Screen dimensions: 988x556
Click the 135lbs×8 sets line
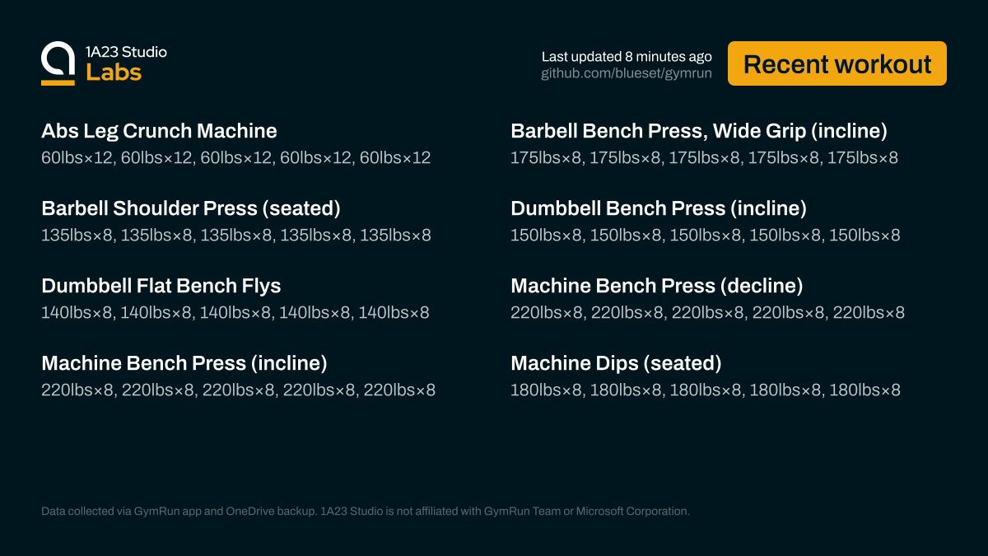point(235,235)
